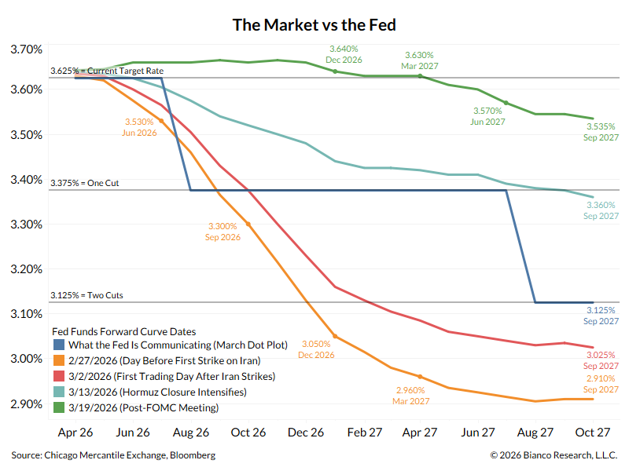Click the green '3.535% Sep 2027' end label

click(x=601, y=130)
